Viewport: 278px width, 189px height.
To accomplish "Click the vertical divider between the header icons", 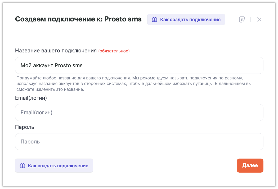I will pos(250,20).
